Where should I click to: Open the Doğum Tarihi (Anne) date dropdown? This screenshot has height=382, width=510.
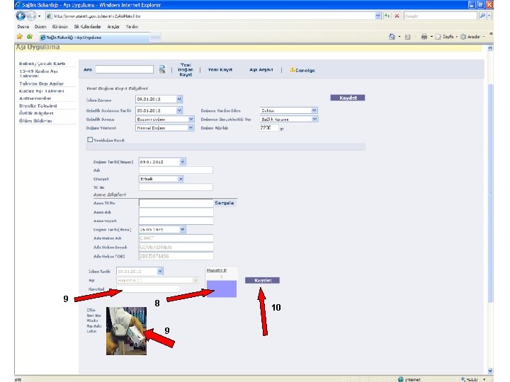183,230
